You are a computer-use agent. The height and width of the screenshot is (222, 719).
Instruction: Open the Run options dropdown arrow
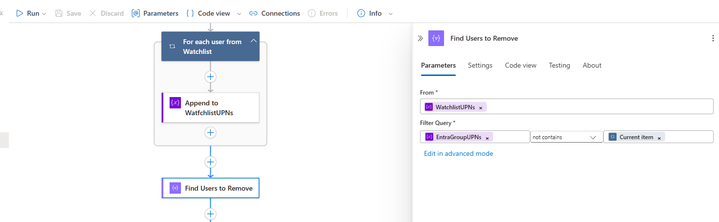pyautogui.click(x=44, y=14)
